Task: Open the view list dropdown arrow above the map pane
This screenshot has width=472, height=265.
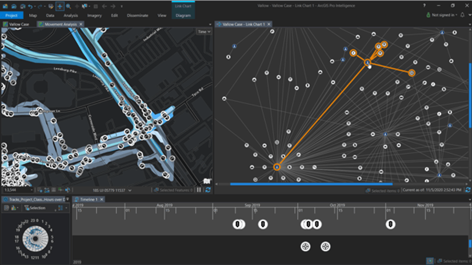Action: (x=210, y=25)
